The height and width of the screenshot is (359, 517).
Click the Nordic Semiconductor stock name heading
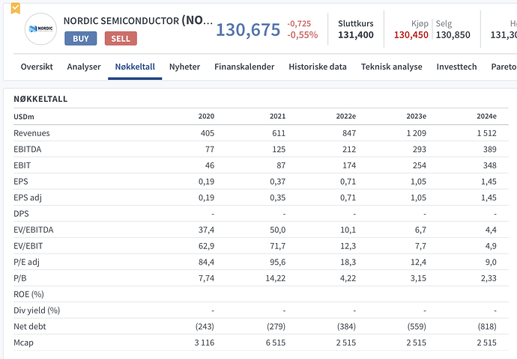coord(137,21)
